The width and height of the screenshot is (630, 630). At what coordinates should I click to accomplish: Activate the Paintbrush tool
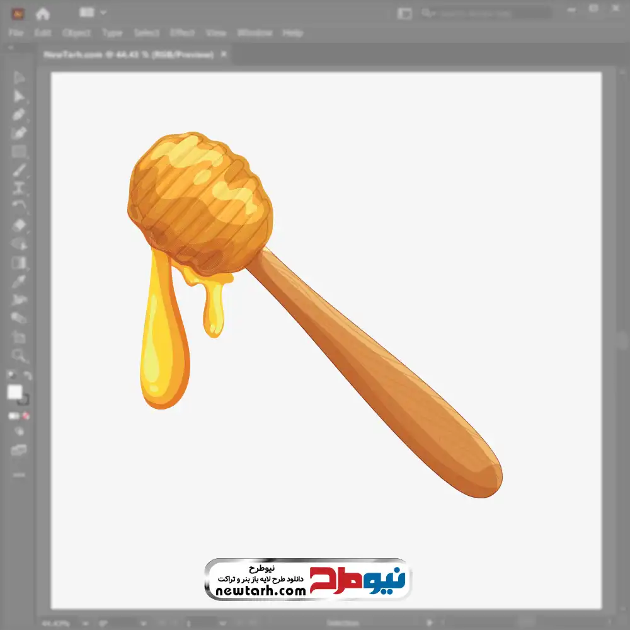coord(19,170)
